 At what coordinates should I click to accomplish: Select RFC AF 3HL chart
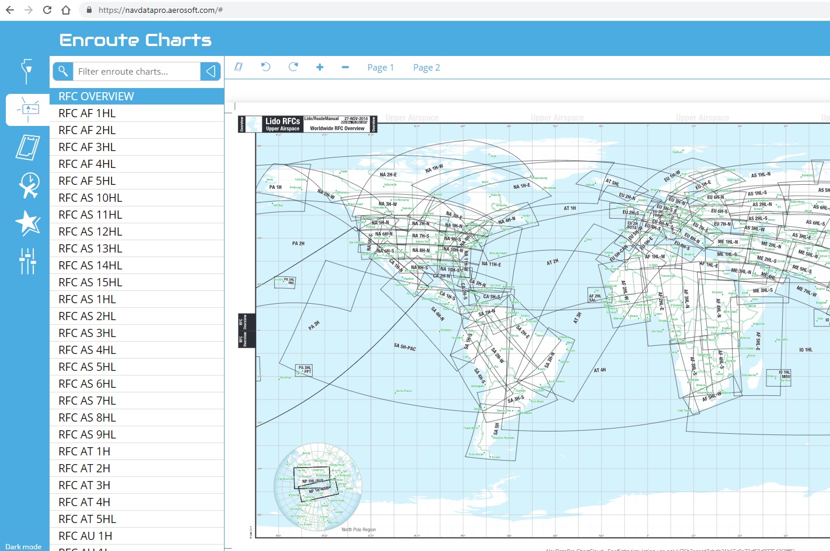click(87, 147)
